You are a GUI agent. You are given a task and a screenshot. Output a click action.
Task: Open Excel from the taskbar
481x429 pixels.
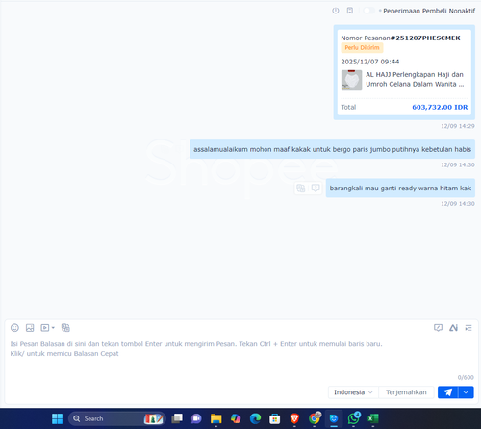click(373, 418)
